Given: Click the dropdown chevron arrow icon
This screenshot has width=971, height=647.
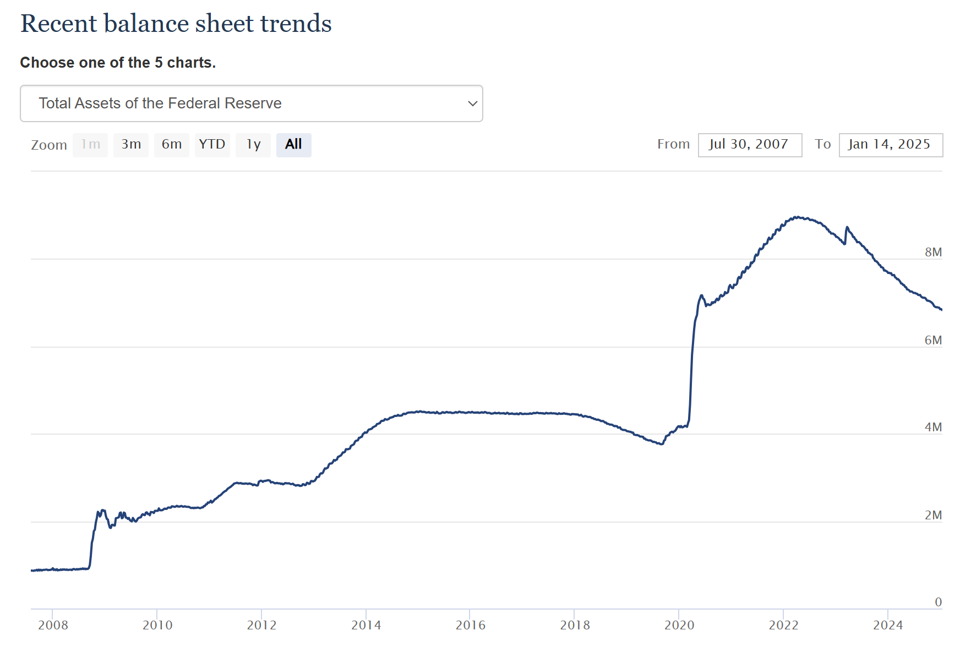Looking at the screenshot, I should [x=472, y=103].
